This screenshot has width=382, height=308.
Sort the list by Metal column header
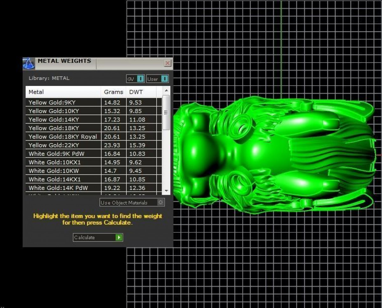pos(63,92)
